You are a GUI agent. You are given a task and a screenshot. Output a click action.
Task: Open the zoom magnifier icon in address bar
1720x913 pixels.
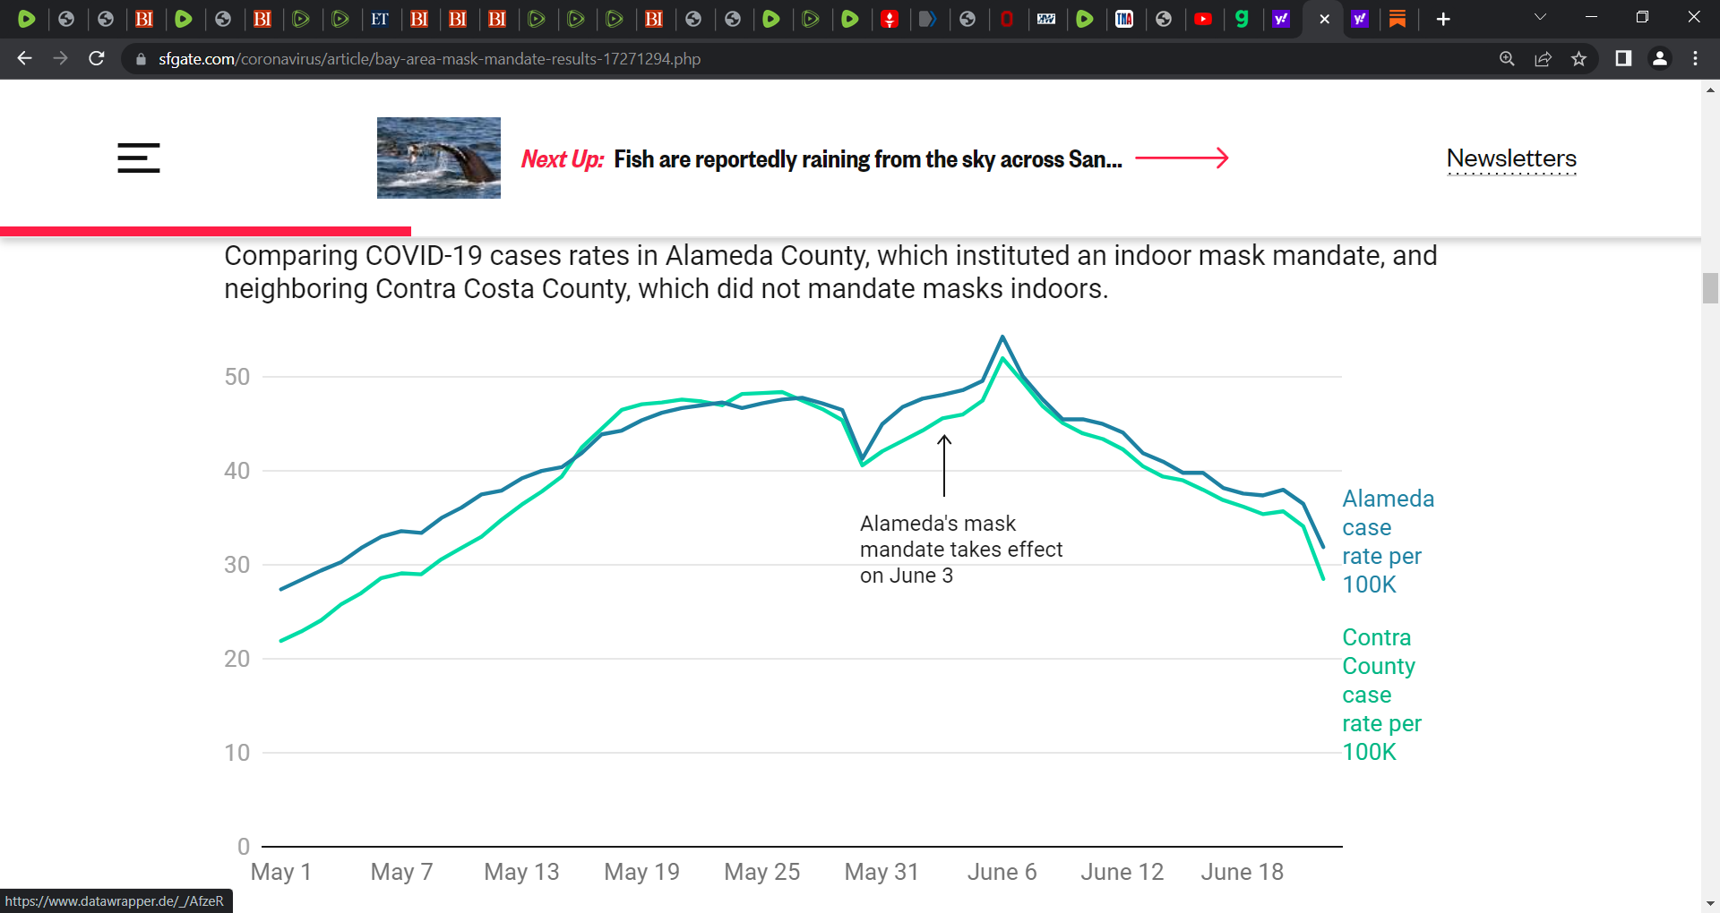[x=1507, y=58]
